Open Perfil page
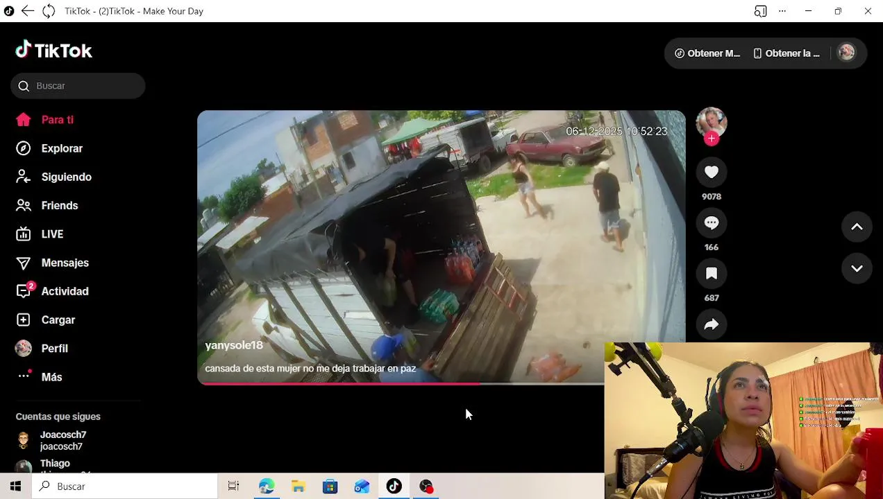 tap(54, 348)
